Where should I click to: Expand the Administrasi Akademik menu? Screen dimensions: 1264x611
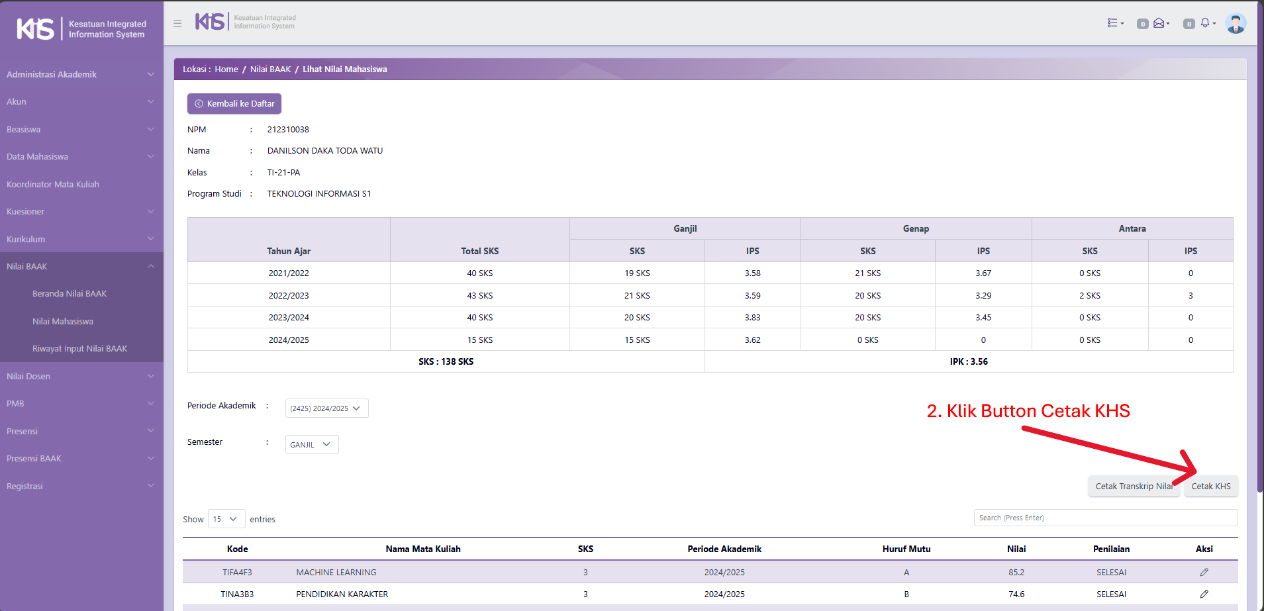[x=81, y=74]
